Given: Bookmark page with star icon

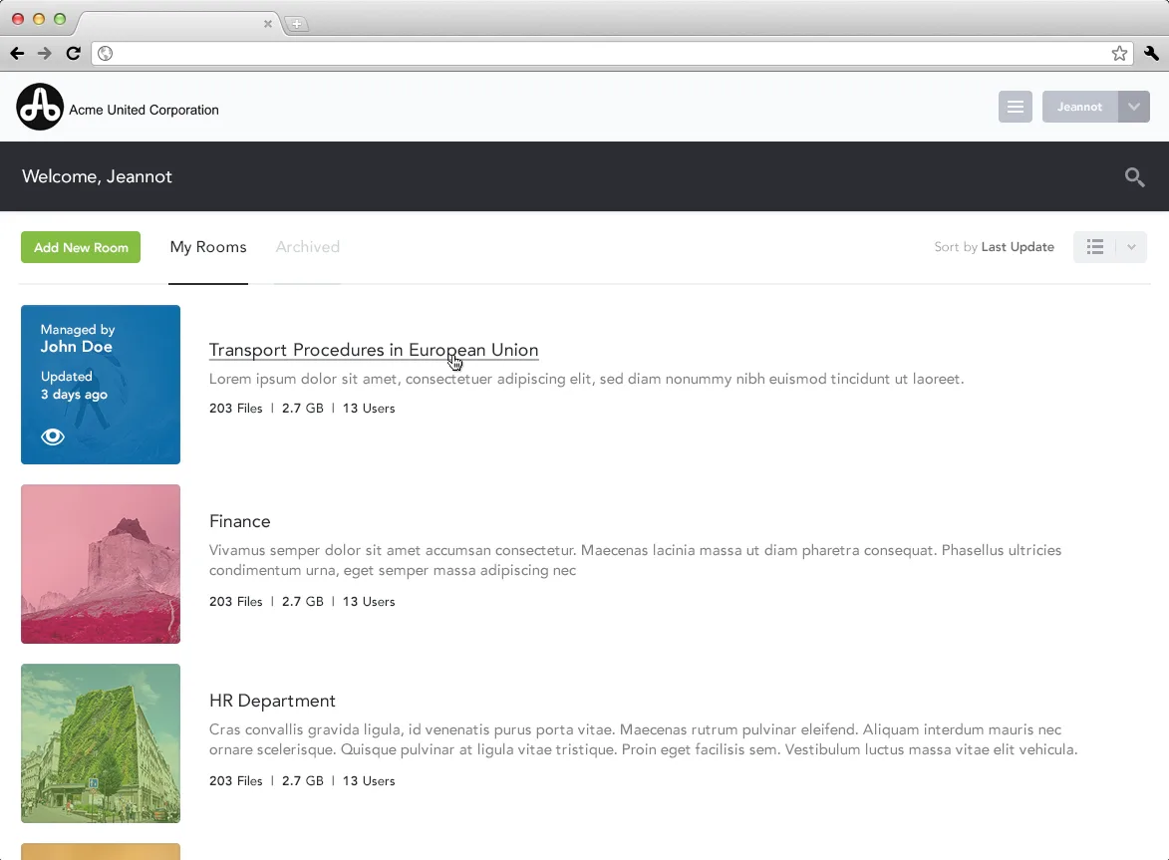Looking at the screenshot, I should coord(1119,53).
